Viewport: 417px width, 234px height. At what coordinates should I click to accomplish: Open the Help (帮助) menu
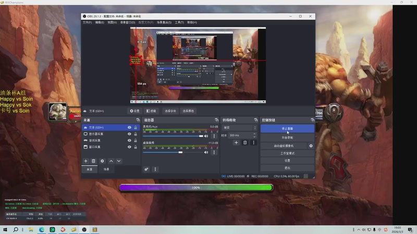[192, 22]
